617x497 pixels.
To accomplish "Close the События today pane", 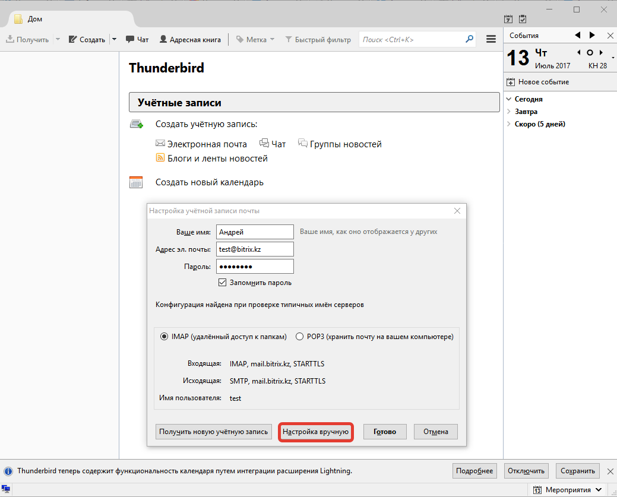I will [610, 36].
